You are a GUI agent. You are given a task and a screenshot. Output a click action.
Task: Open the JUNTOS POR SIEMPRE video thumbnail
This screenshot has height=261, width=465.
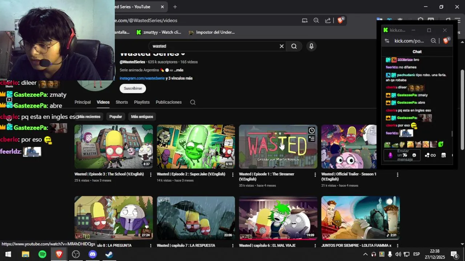click(360, 218)
